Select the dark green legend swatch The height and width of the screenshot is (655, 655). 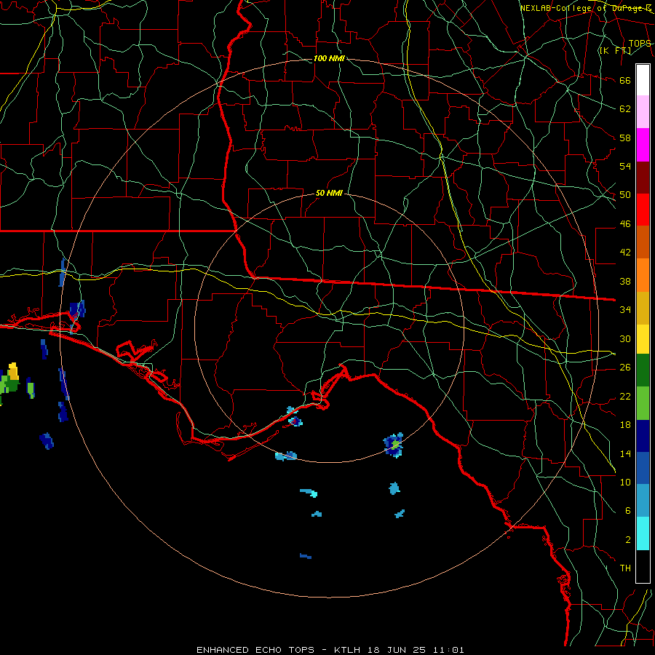[643, 370]
